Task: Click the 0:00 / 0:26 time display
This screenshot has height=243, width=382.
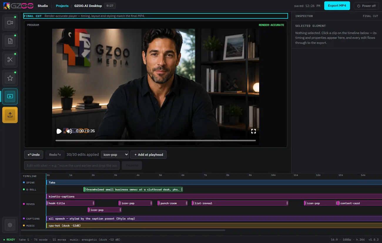Action: pyautogui.click(x=85, y=131)
